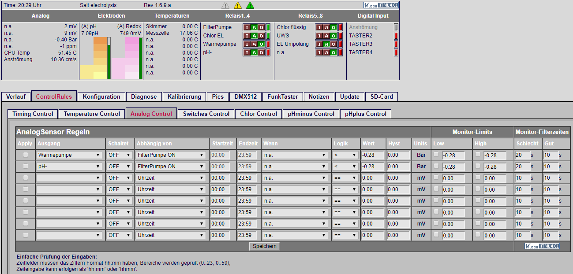This screenshot has width=573, height=274.
Task: Tick the Apply checkbox for the pH- rule
Action: (x=26, y=166)
